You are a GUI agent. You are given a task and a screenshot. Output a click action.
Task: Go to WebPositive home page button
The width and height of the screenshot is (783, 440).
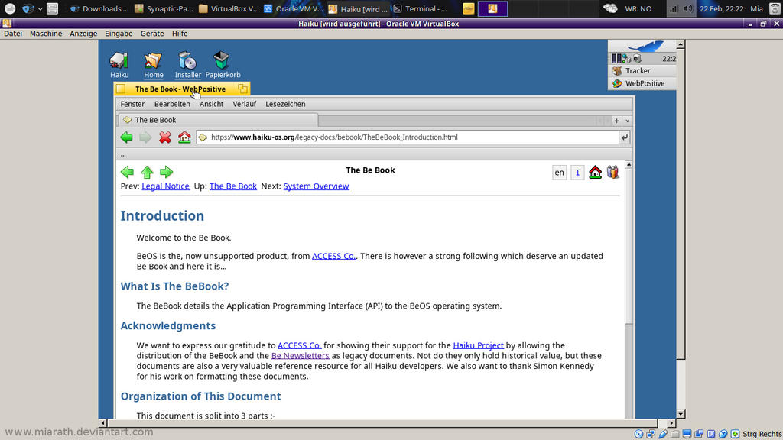point(184,137)
